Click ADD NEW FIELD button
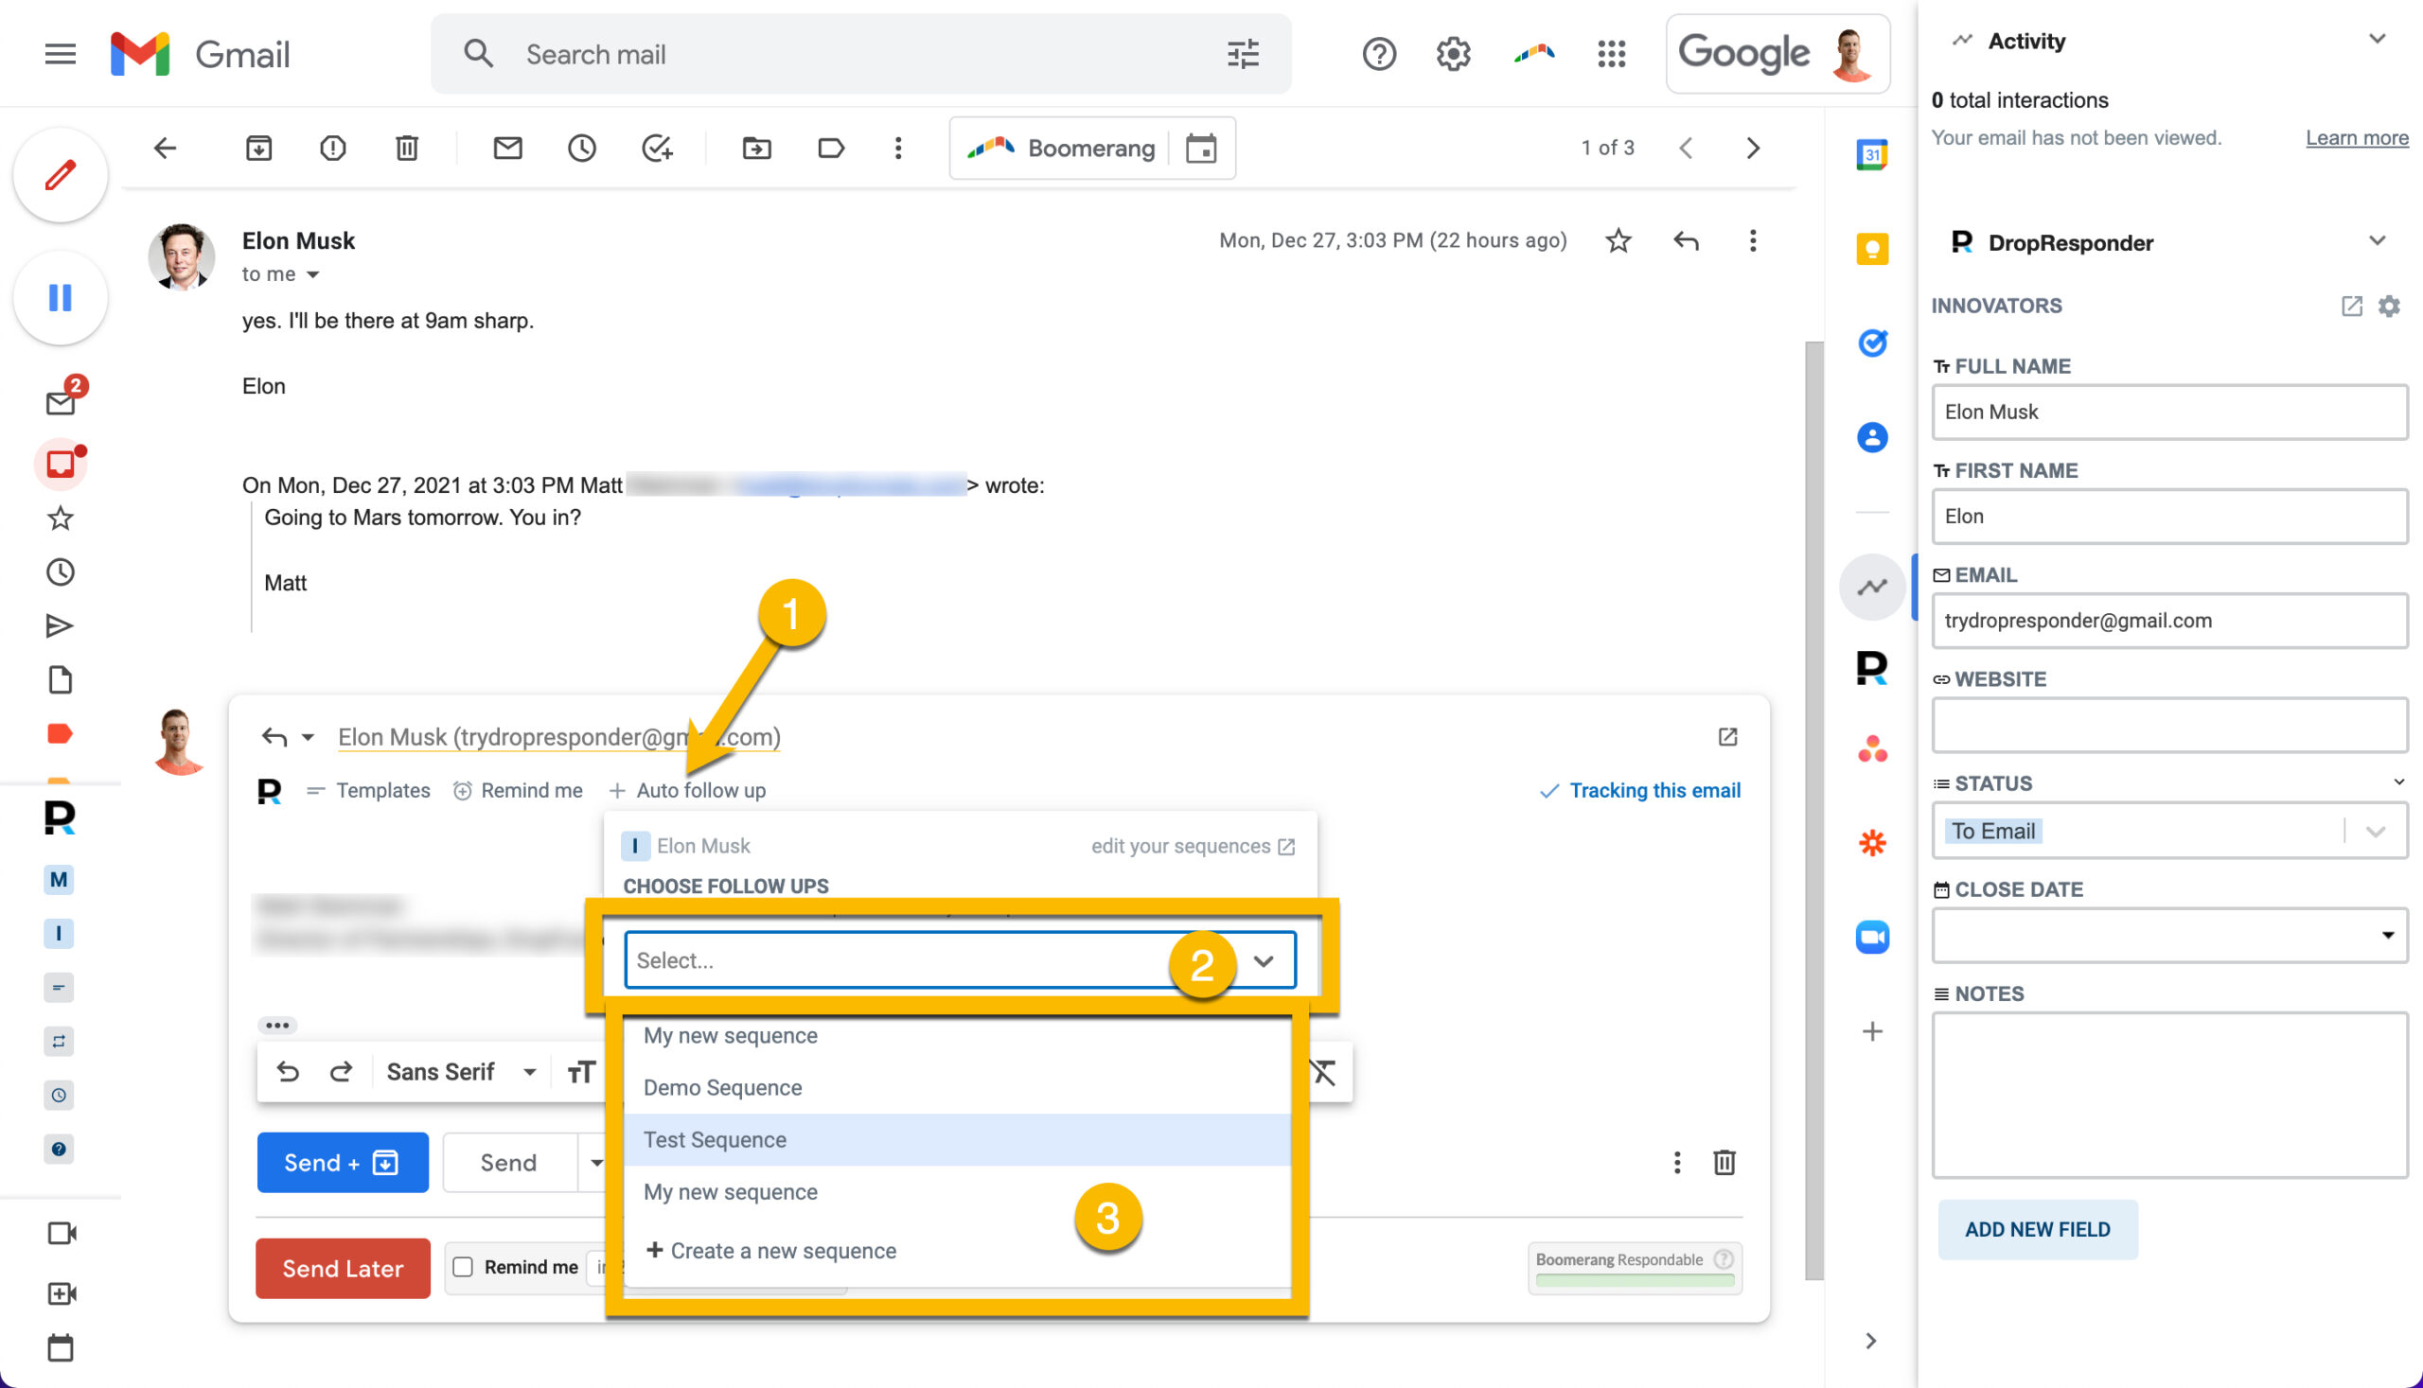Image resolution: width=2423 pixels, height=1388 pixels. [x=2037, y=1229]
